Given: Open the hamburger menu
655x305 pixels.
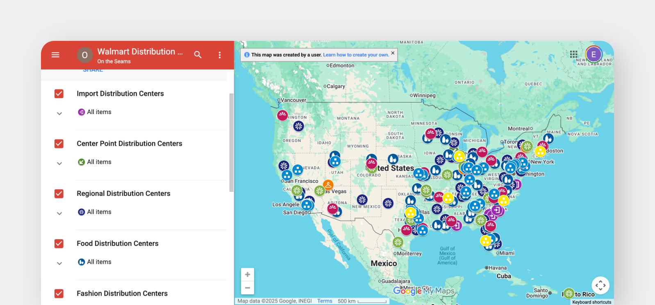Looking at the screenshot, I should [x=55, y=55].
